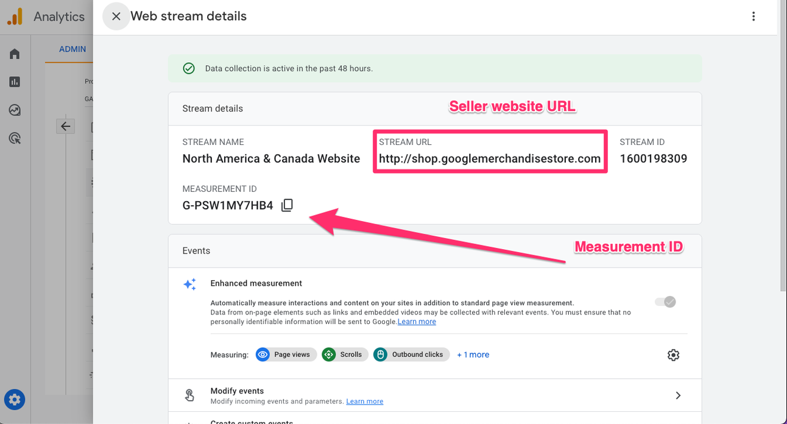This screenshot has width=787, height=424.
Task: Open the three-dot more options menu
Action: [753, 16]
